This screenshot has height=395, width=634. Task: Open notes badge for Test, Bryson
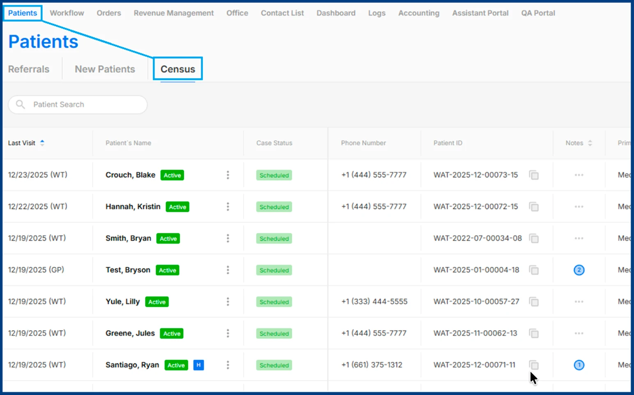coord(579,270)
